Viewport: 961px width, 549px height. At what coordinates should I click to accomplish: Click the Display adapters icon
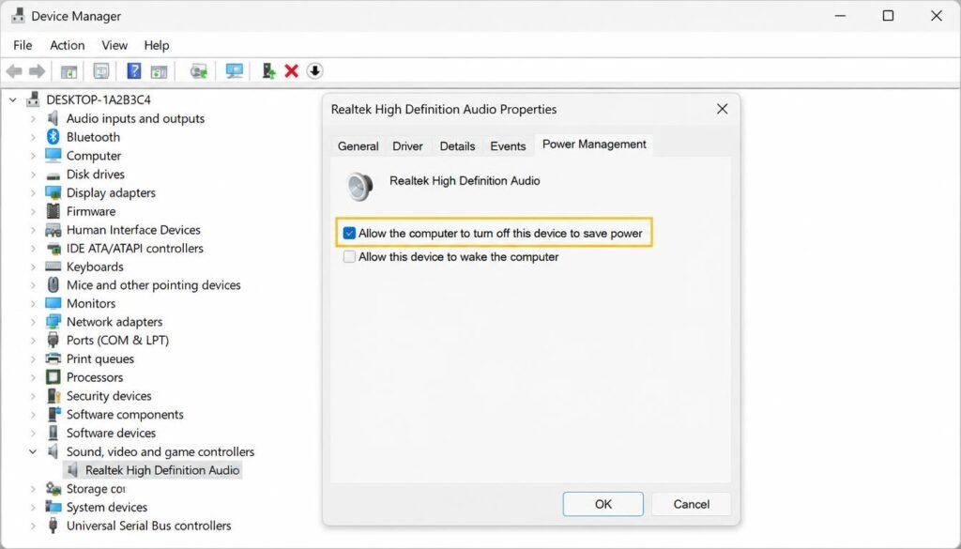[53, 192]
